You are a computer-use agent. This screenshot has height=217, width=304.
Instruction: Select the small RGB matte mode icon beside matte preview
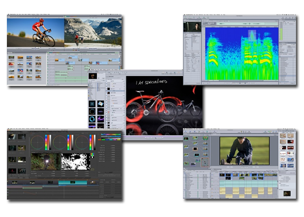tap(92, 155)
